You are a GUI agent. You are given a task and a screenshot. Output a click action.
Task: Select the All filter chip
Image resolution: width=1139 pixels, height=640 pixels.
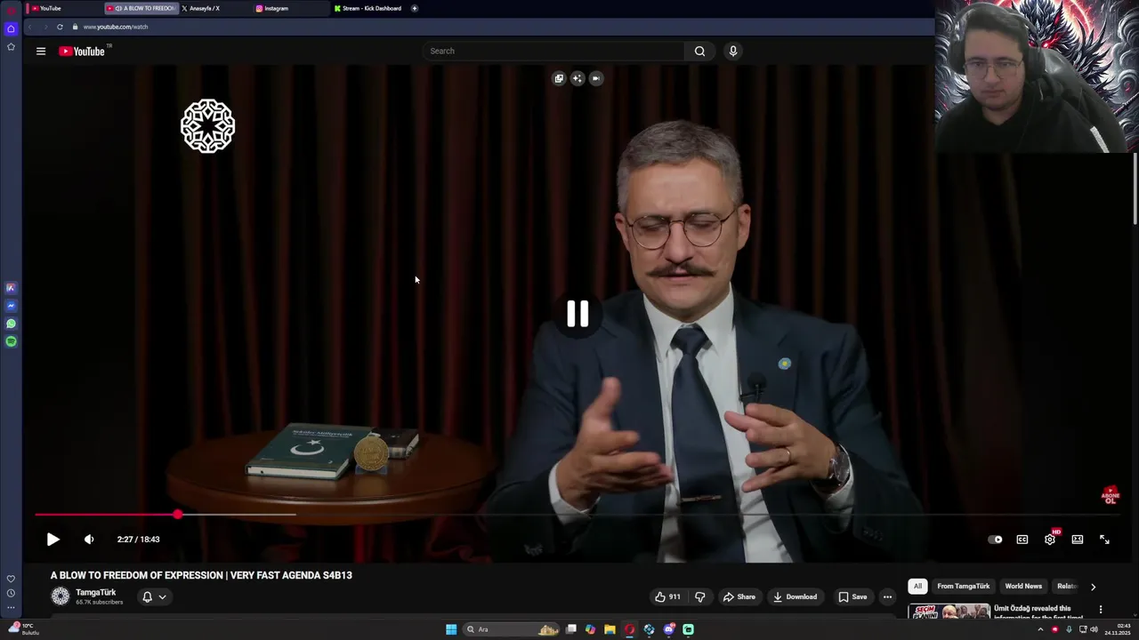click(917, 587)
